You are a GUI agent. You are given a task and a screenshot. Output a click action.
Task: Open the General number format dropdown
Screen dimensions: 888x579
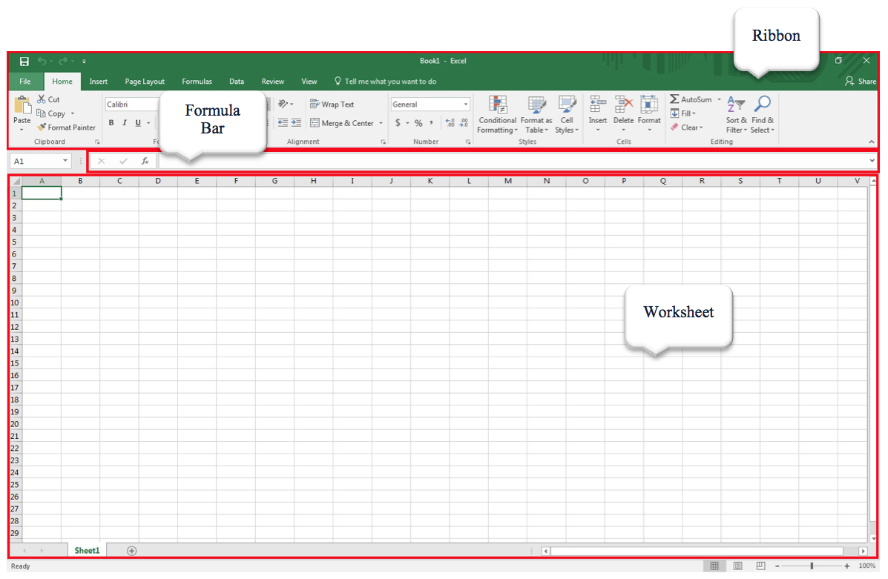[466, 105]
